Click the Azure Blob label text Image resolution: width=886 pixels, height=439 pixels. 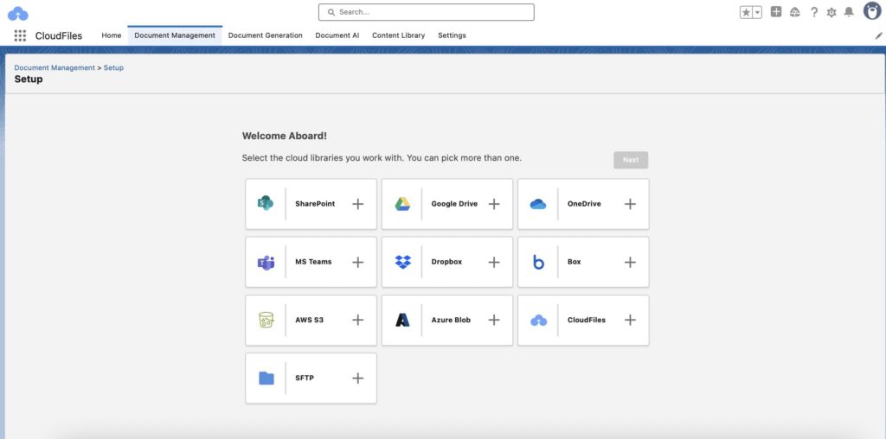tap(451, 320)
